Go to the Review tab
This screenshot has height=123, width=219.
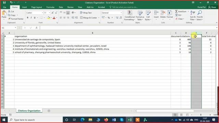point(70,7)
